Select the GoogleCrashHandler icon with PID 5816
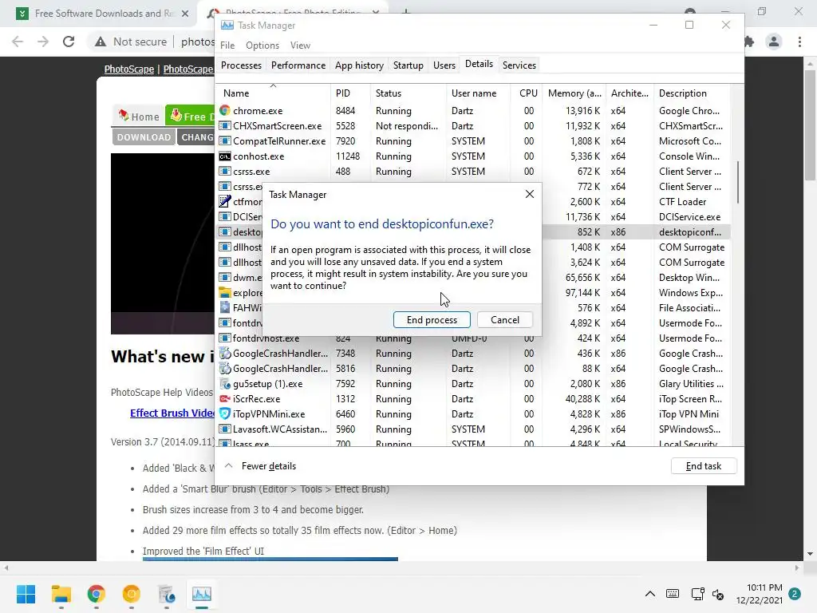Image resolution: width=817 pixels, height=613 pixels. pos(224,369)
